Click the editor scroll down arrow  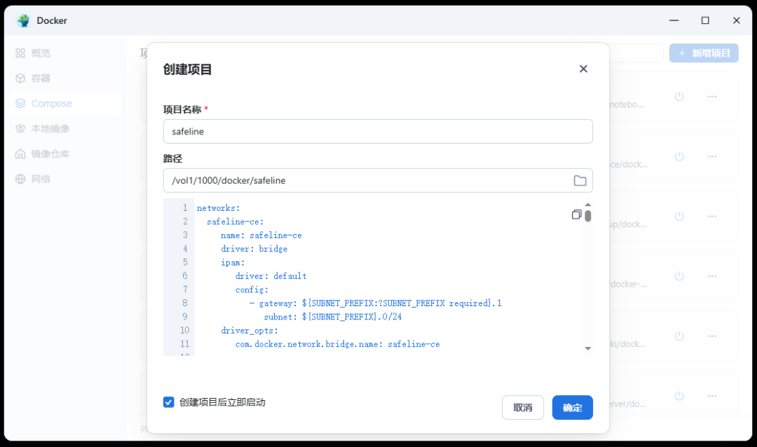tap(587, 348)
